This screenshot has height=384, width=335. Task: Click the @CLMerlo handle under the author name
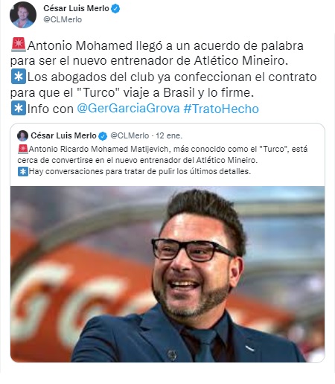tap(63, 19)
